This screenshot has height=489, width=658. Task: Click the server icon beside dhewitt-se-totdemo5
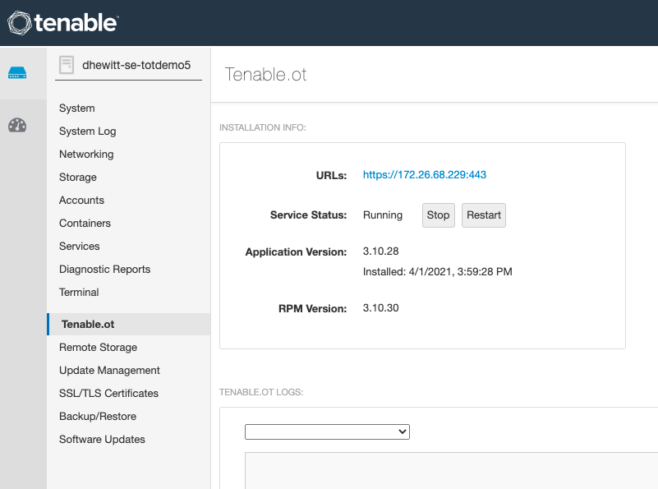point(66,65)
